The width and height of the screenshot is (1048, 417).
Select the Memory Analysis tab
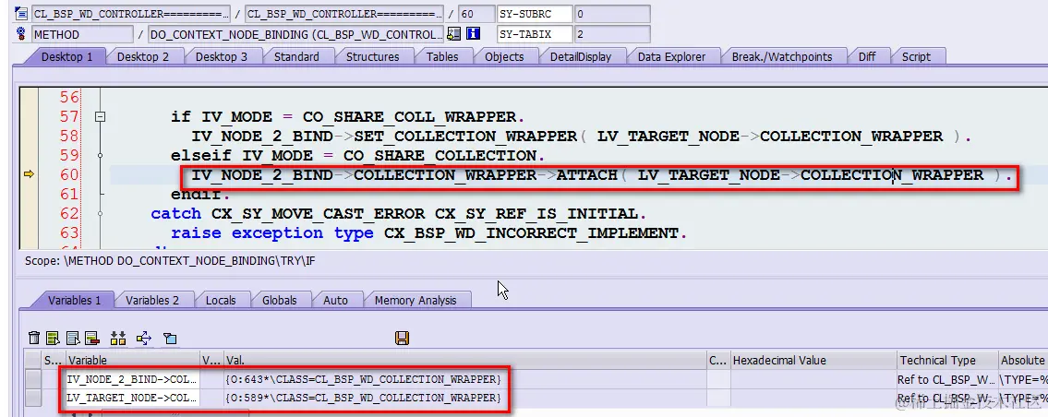(416, 300)
